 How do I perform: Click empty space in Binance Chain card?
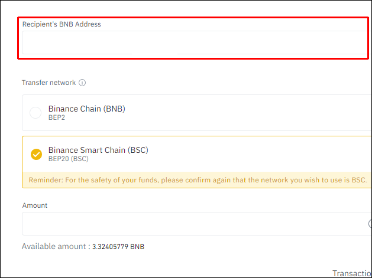click(x=248, y=113)
